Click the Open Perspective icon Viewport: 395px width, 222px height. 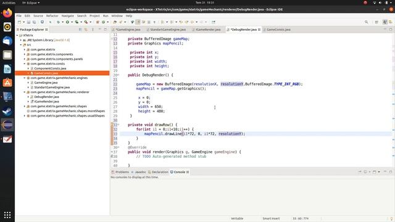tap(376, 22)
